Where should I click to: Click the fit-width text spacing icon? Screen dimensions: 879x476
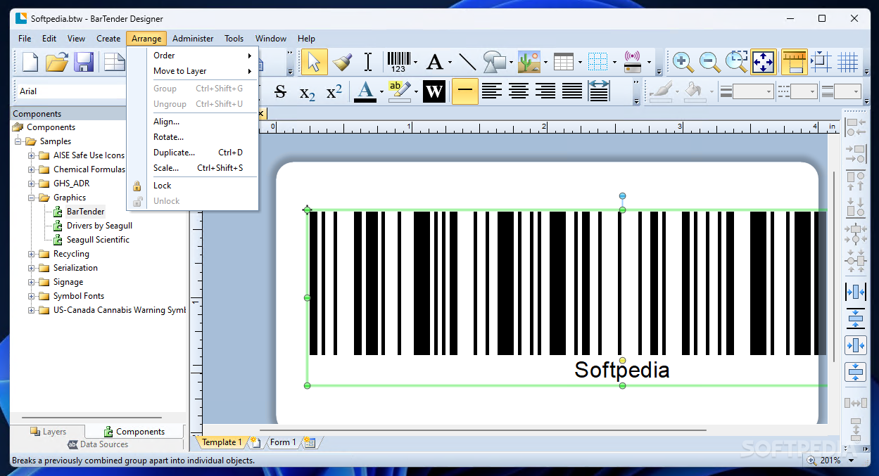click(x=599, y=91)
